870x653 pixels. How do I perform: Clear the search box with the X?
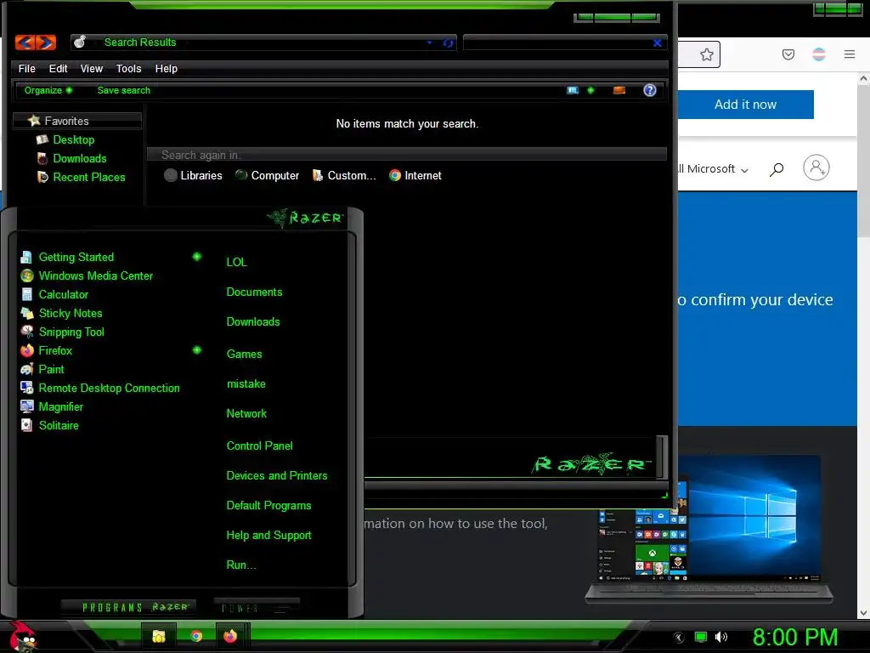(x=657, y=43)
